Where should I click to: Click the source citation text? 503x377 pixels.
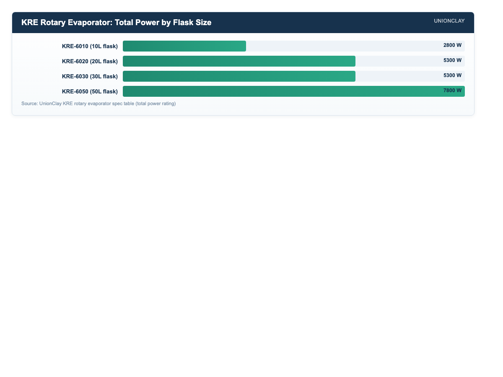(x=99, y=103)
